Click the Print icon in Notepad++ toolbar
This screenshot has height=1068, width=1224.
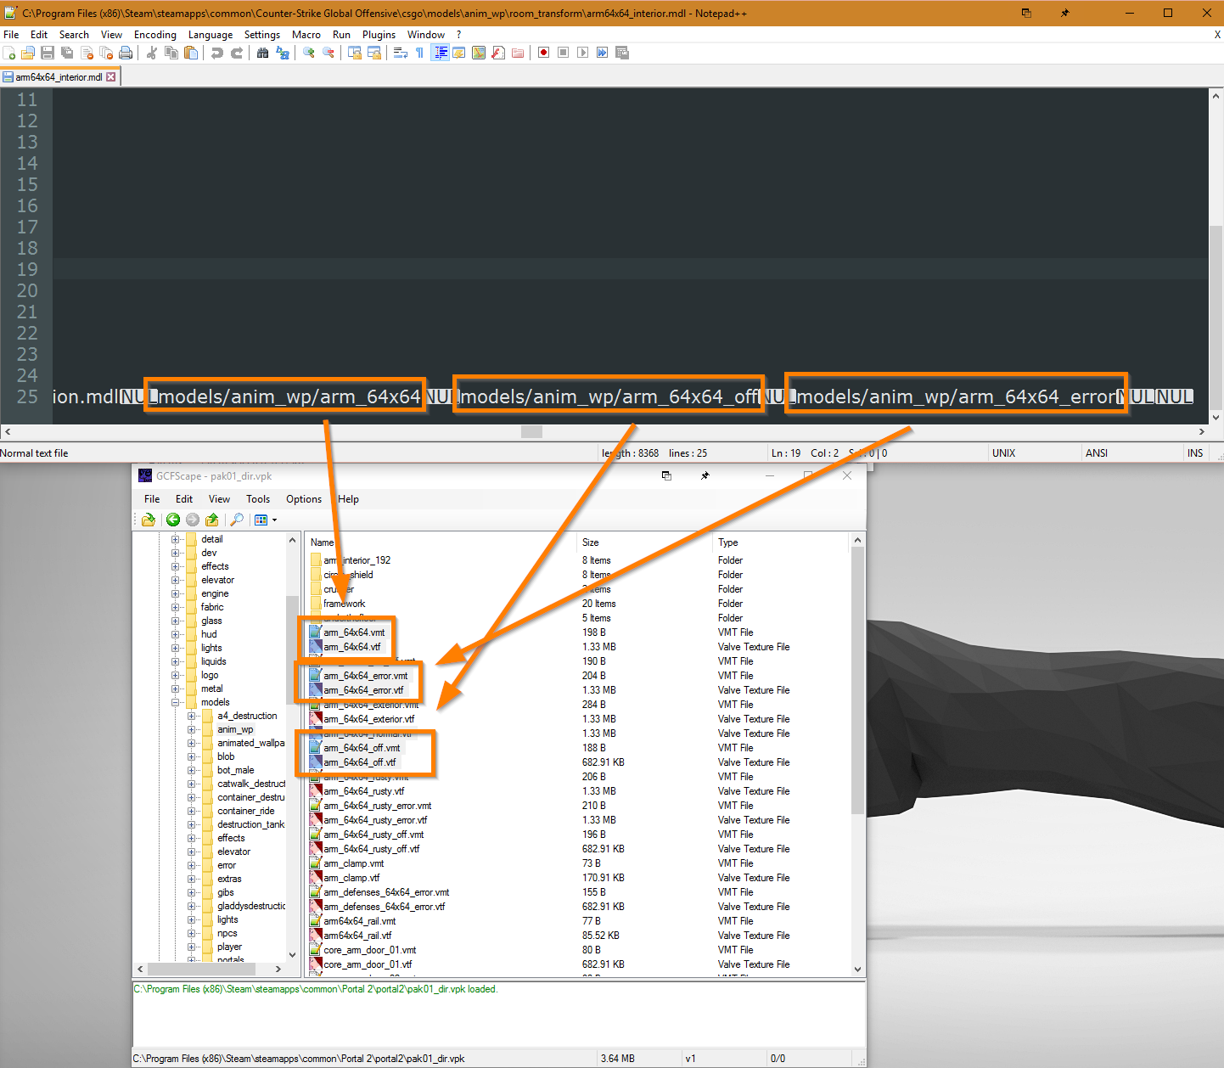(126, 53)
